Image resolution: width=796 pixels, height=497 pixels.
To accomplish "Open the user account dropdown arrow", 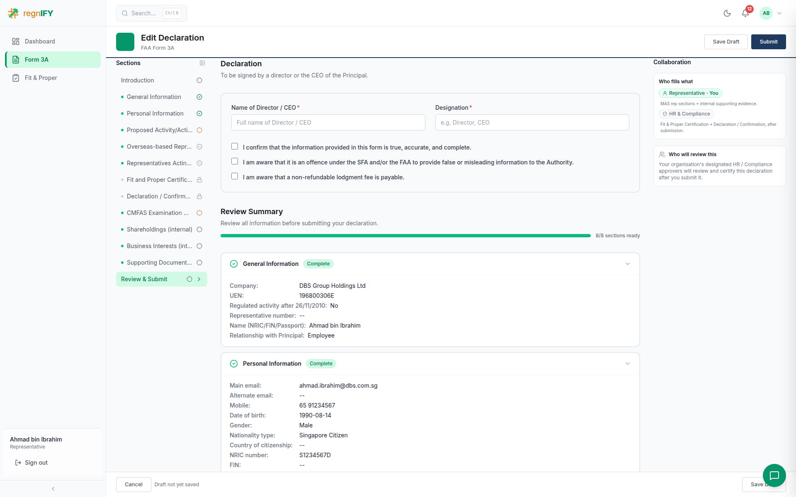I will (779, 13).
